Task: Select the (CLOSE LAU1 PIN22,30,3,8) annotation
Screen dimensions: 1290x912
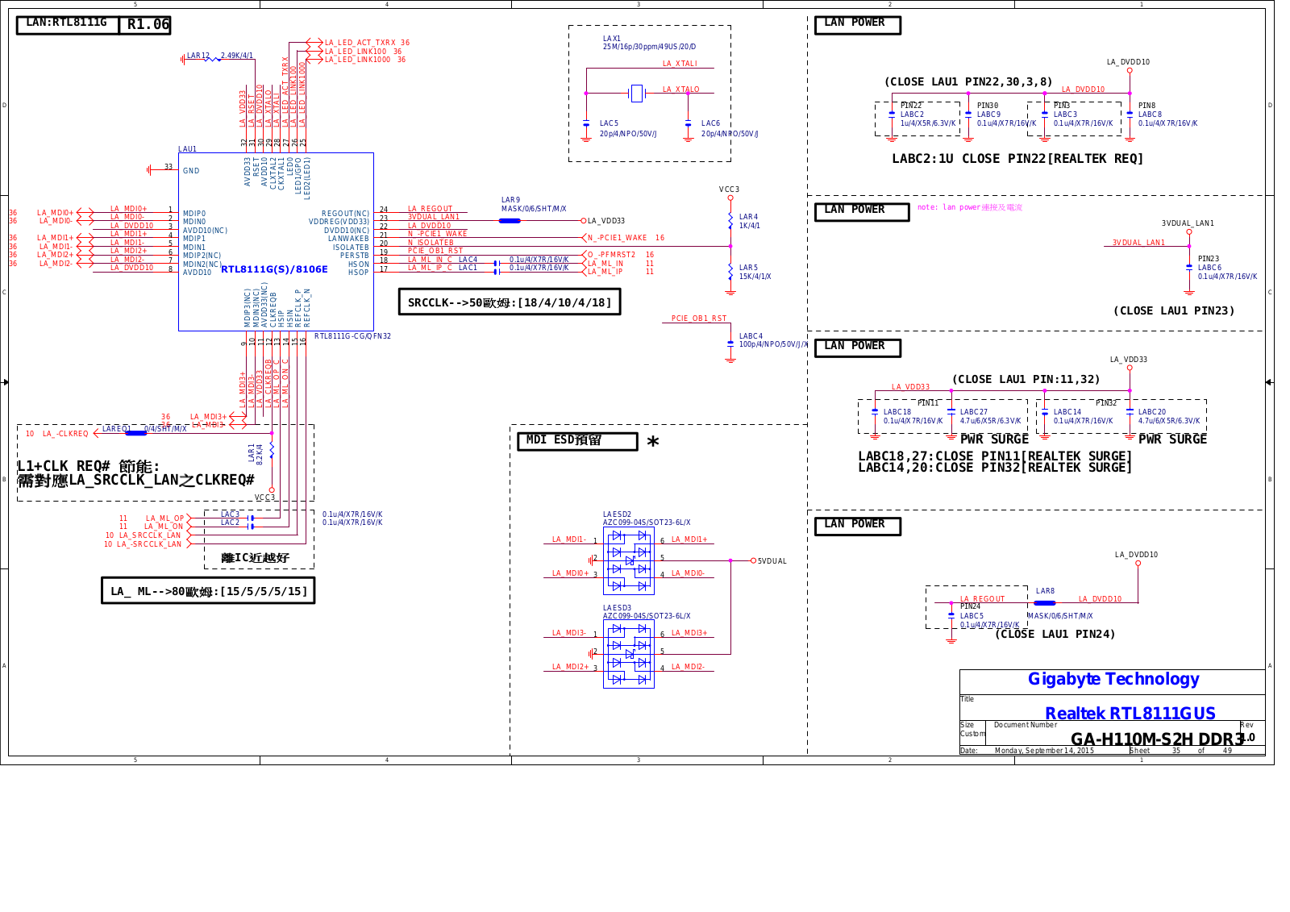Action: point(968,81)
